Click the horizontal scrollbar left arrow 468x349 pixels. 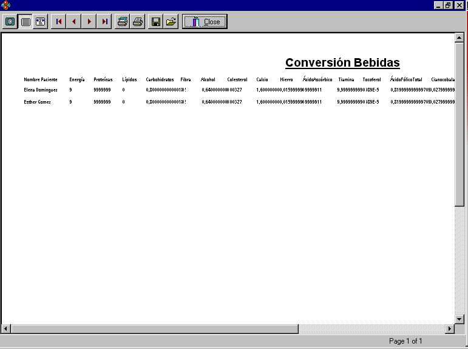tap(6, 329)
